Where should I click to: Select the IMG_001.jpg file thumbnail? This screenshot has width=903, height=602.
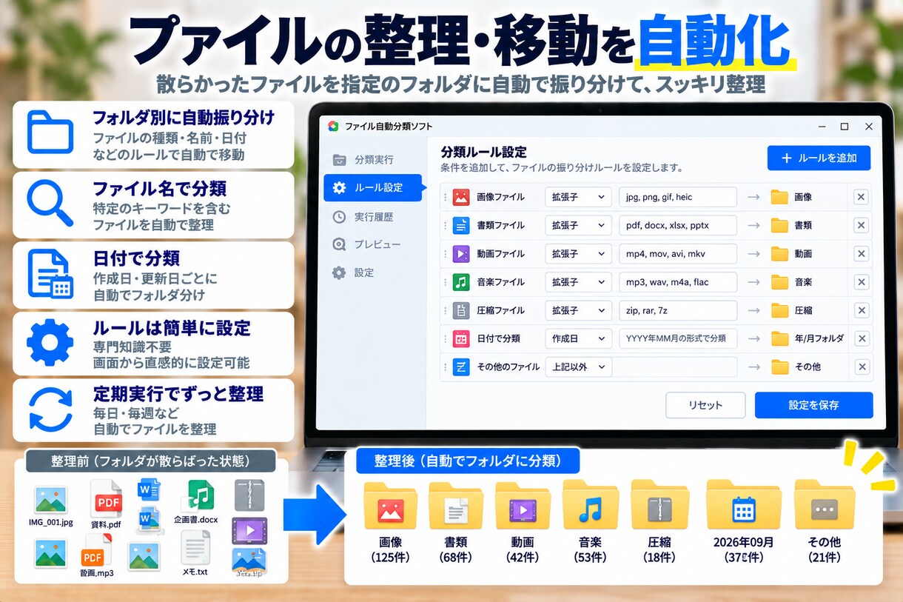pyautogui.click(x=50, y=500)
